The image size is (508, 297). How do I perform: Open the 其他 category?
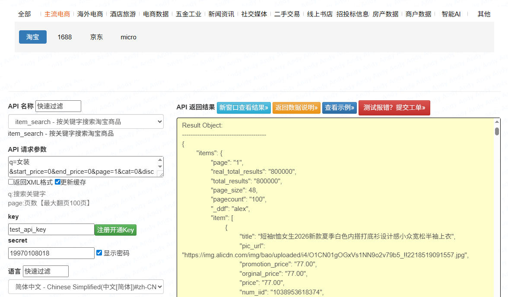pos(484,14)
